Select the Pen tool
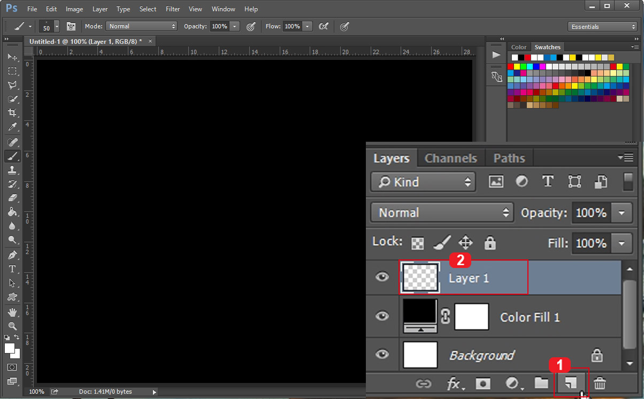 [12, 255]
